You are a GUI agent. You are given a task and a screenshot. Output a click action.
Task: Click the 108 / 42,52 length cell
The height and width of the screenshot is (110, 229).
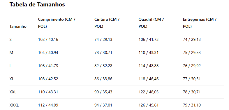(x=48, y=79)
